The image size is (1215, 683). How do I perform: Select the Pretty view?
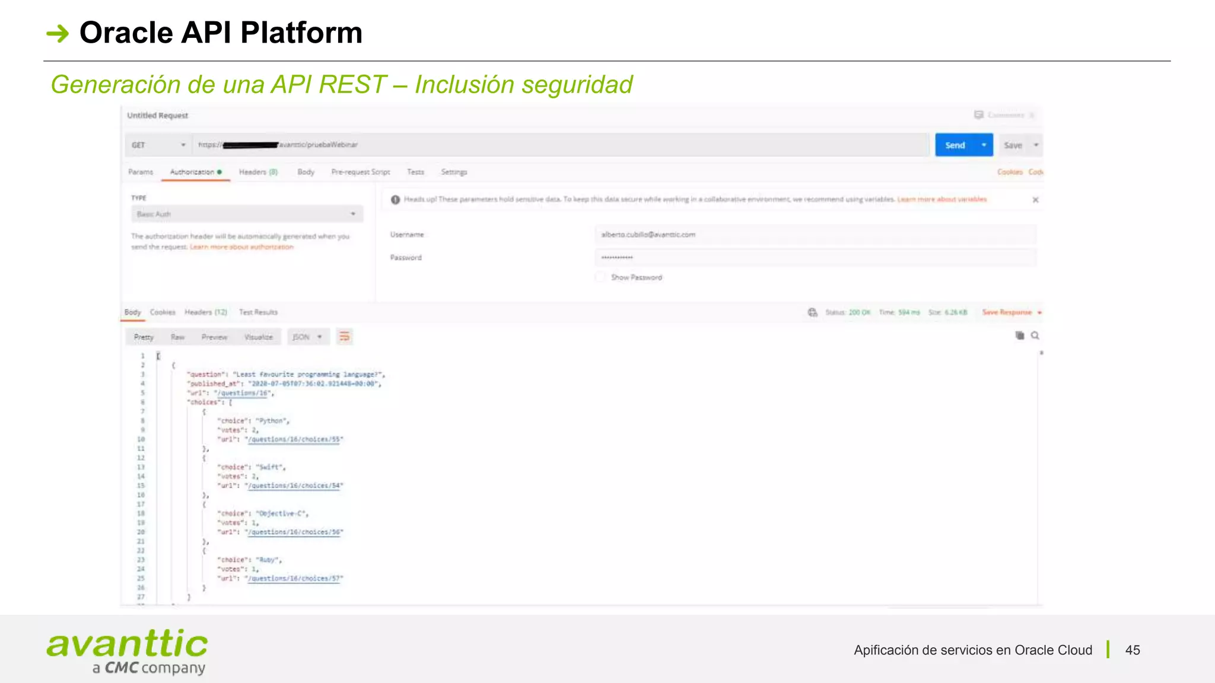click(144, 337)
